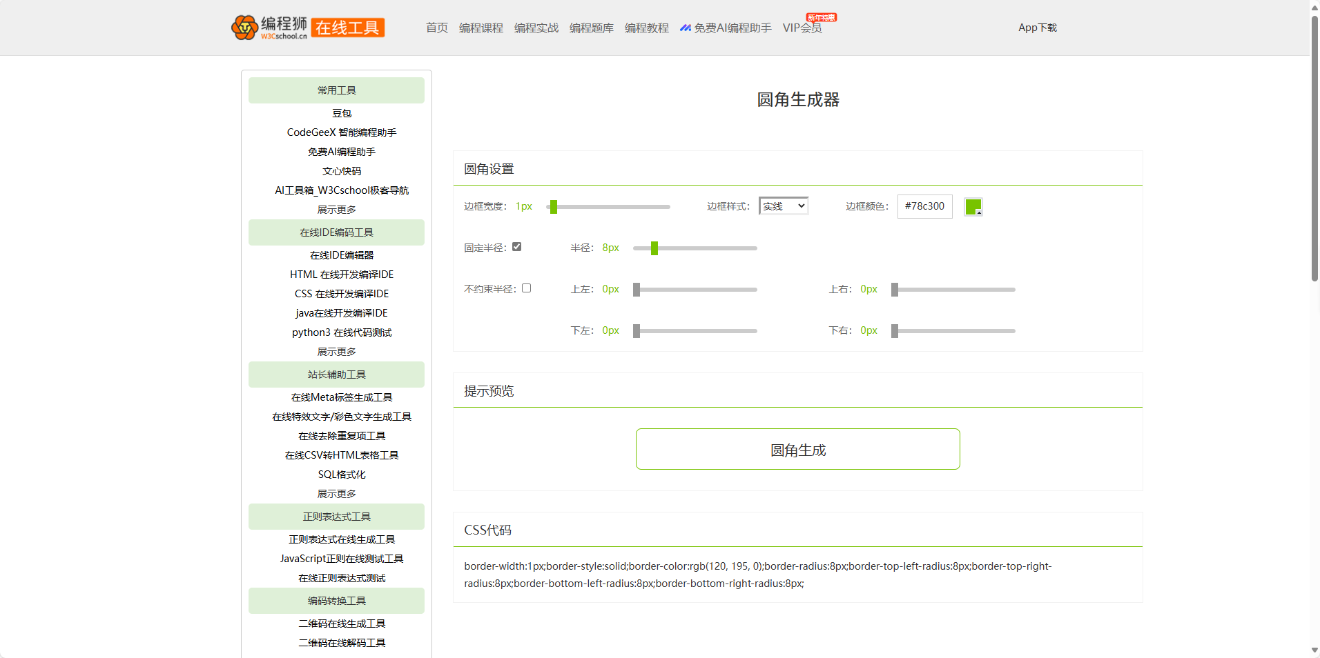Open 文心快码 sidebar link
This screenshot has height=658, width=1320.
[x=342, y=171]
